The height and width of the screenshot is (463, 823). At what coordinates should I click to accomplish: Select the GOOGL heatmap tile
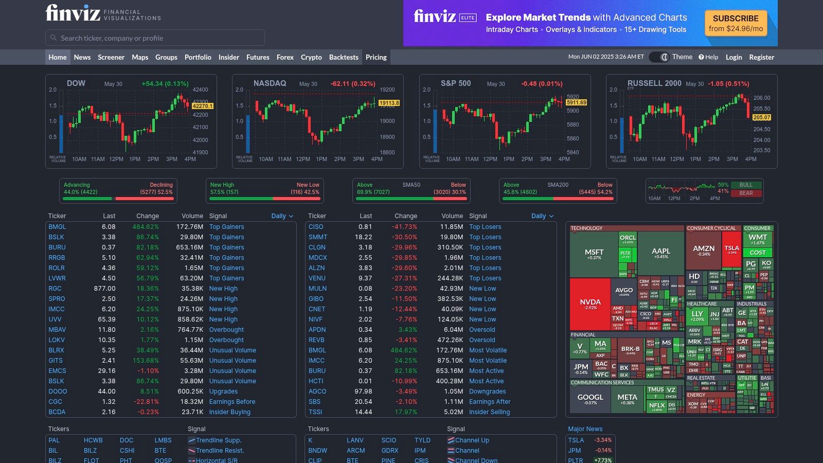point(590,399)
